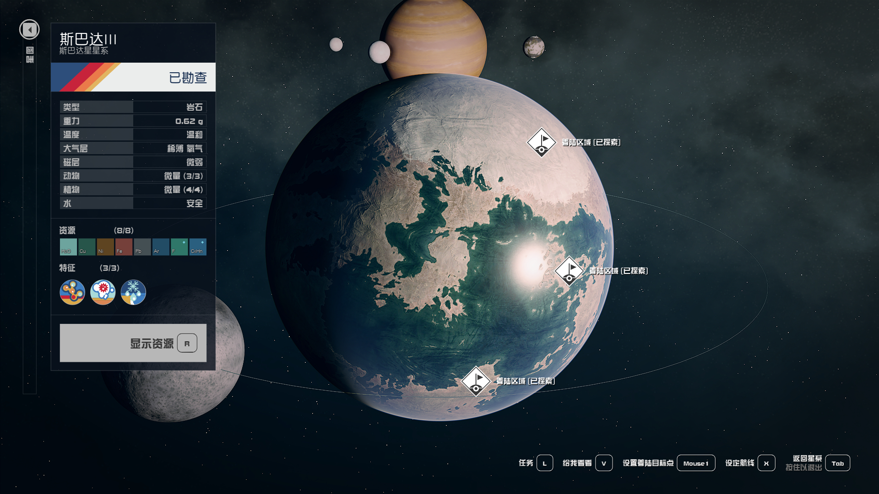Click the 重力 0.62 g gravity row

133,121
